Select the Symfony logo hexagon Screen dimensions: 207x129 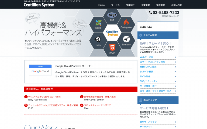coord(126,41)
